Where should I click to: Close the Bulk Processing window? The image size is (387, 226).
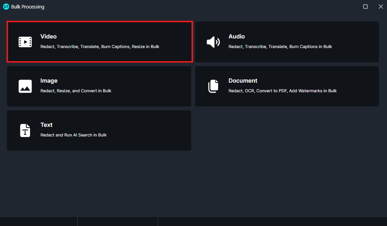(x=380, y=7)
